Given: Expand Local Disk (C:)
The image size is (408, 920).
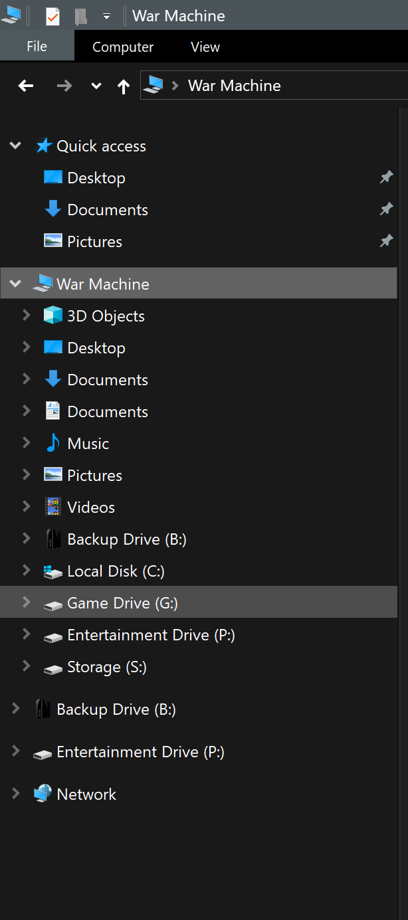Looking at the screenshot, I should pos(27,570).
